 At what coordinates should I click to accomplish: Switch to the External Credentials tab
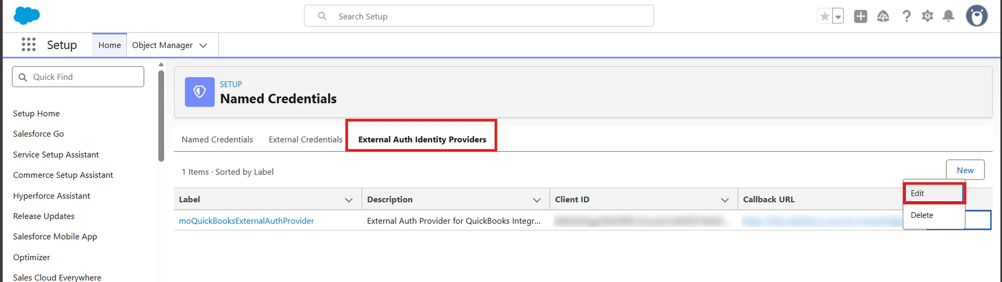(x=306, y=139)
